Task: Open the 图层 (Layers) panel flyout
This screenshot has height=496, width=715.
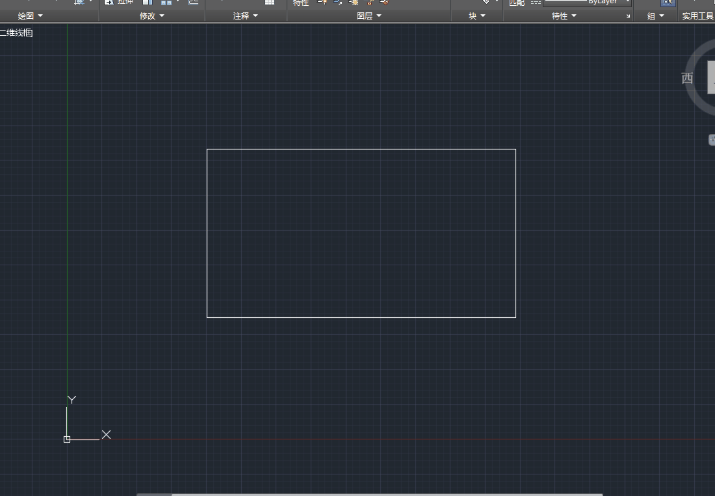Action: click(x=369, y=16)
